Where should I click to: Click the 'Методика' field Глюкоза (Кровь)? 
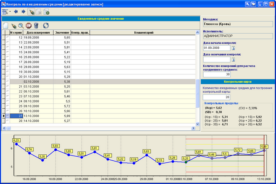tap(238, 24)
